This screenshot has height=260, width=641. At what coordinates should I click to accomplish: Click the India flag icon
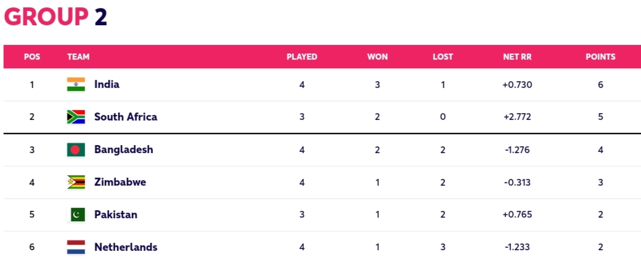(x=76, y=84)
